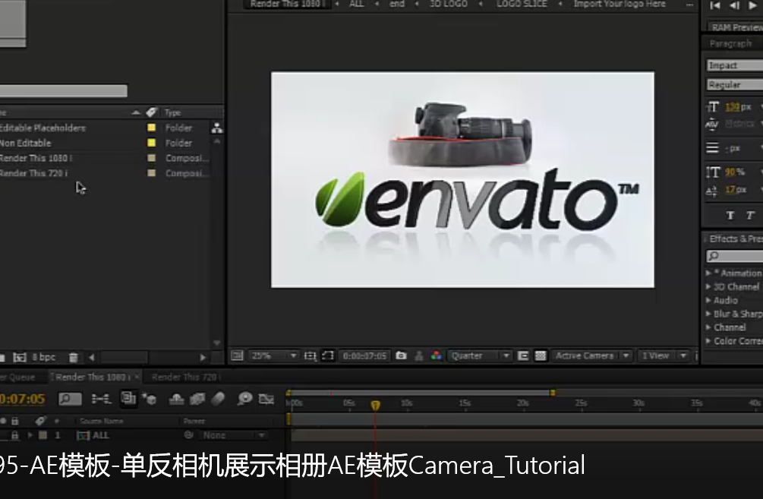Click the right scroll arrow in the Project panel

click(x=203, y=357)
